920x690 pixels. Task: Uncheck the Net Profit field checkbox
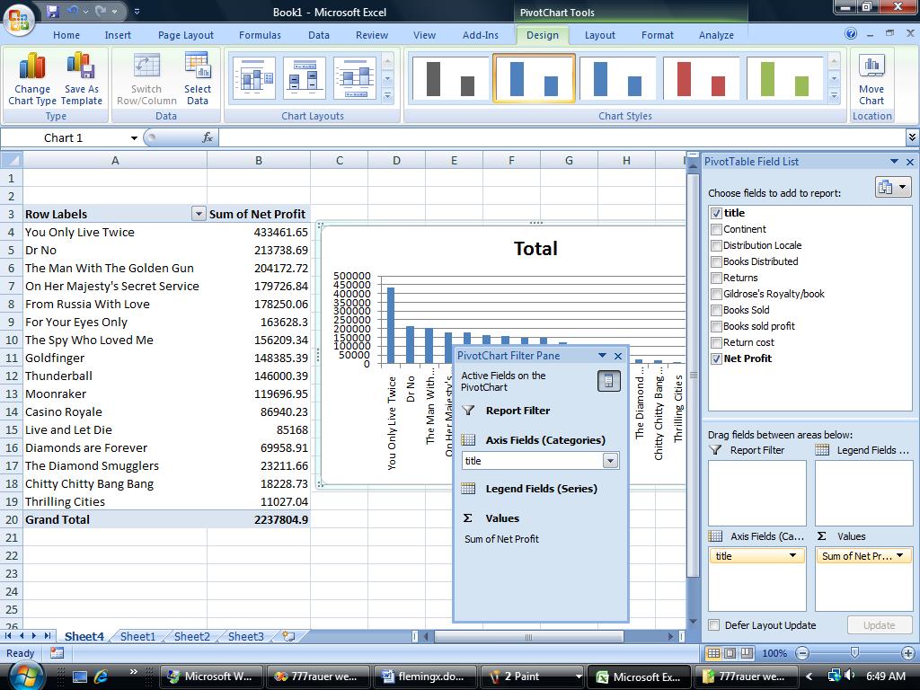click(716, 358)
